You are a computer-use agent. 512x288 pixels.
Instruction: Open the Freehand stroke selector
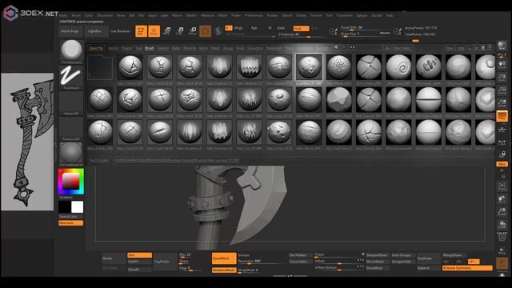(x=71, y=77)
